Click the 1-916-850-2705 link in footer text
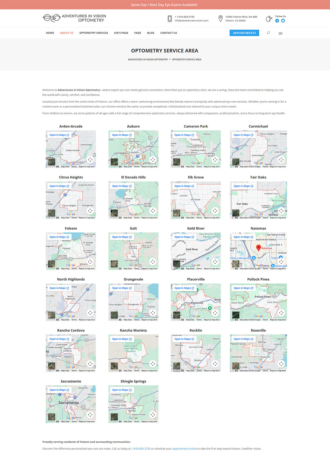Image resolution: width=330 pixels, height=451 pixels. (141, 448)
